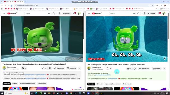This screenshot has width=170, height=95.
Task: Open on-screen keyboard in left search box
Action: (x=49, y=13)
